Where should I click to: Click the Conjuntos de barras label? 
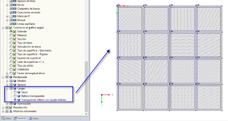[28, 9]
